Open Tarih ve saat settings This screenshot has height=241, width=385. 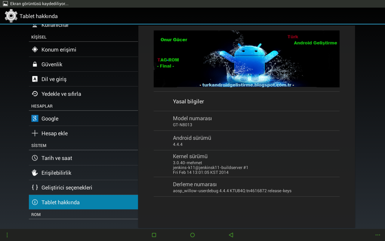point(83,158)
